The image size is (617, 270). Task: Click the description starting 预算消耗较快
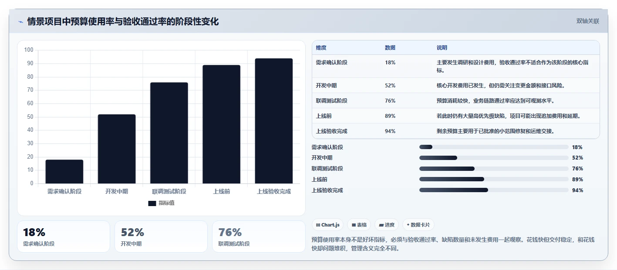(496, 101)
